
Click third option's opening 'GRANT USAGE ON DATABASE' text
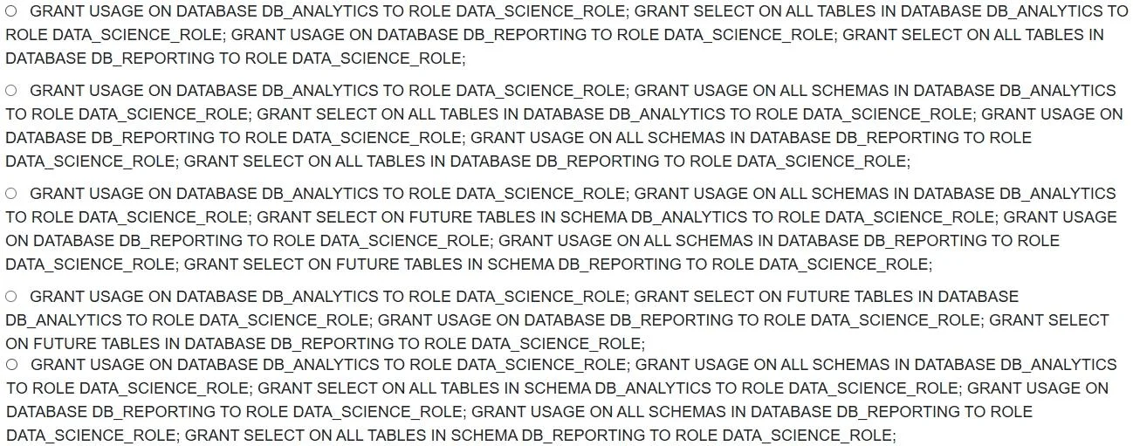144,194
